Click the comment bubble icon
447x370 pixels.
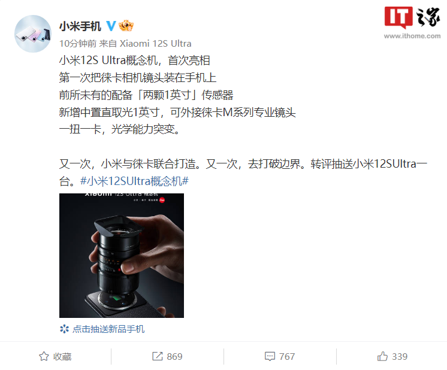tap(270, 356)
